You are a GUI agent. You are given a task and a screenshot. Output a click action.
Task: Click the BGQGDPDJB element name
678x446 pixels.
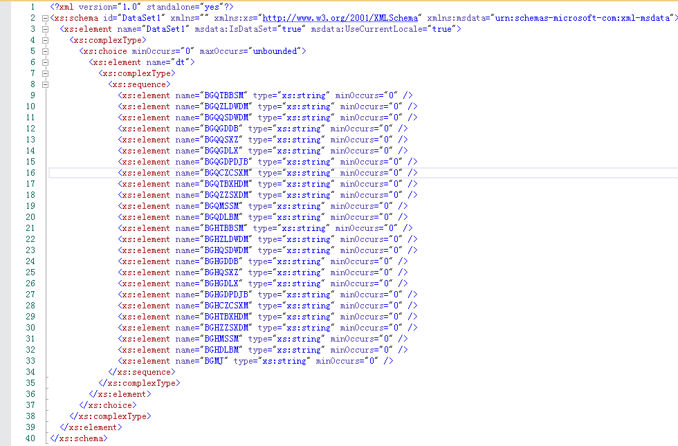[227, 162]
